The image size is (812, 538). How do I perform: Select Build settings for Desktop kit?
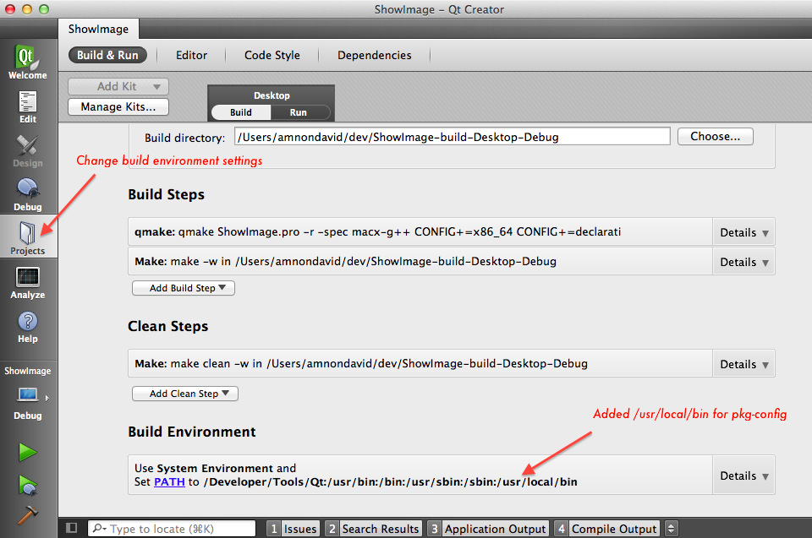[x=241, y=112]
